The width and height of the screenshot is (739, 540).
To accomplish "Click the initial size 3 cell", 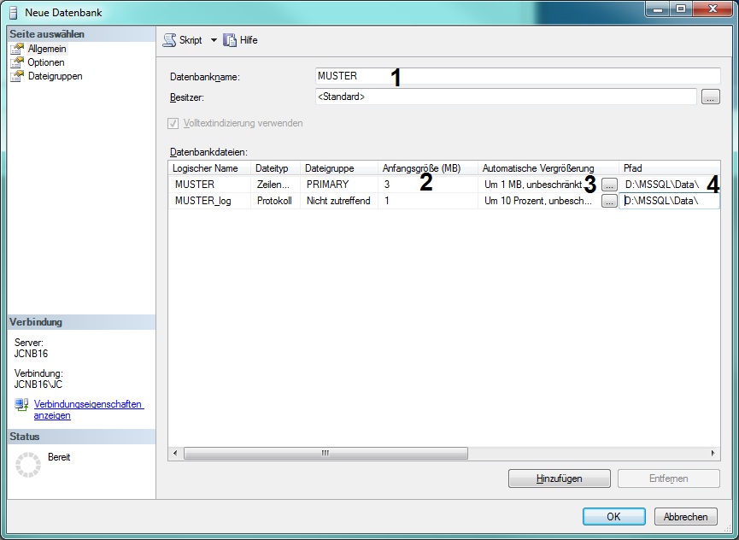I will [x=428, y=185].
